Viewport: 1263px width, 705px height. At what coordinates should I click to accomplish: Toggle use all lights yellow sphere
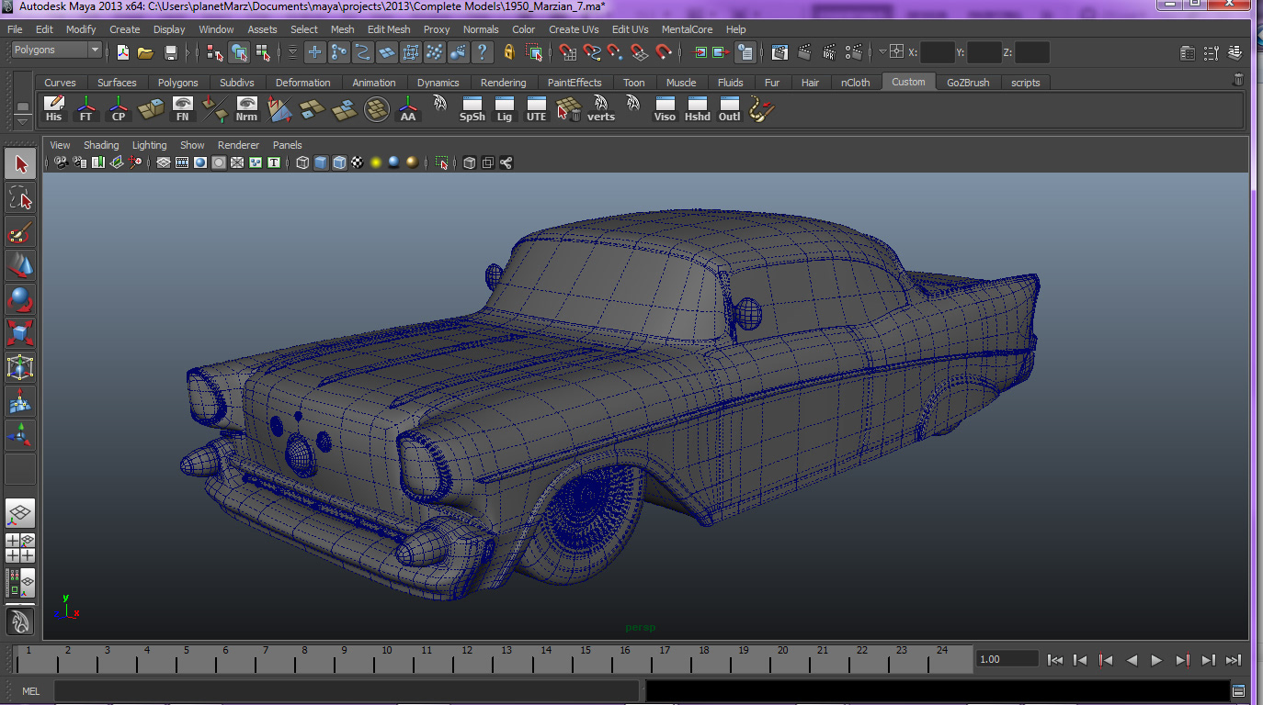376,162
